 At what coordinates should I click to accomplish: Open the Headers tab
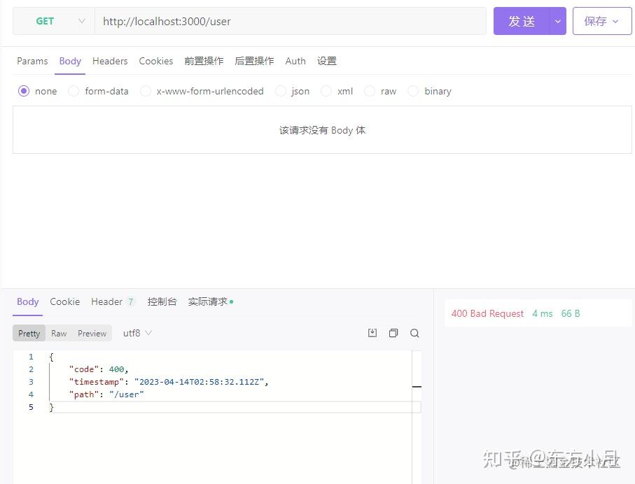click(110, 61)
